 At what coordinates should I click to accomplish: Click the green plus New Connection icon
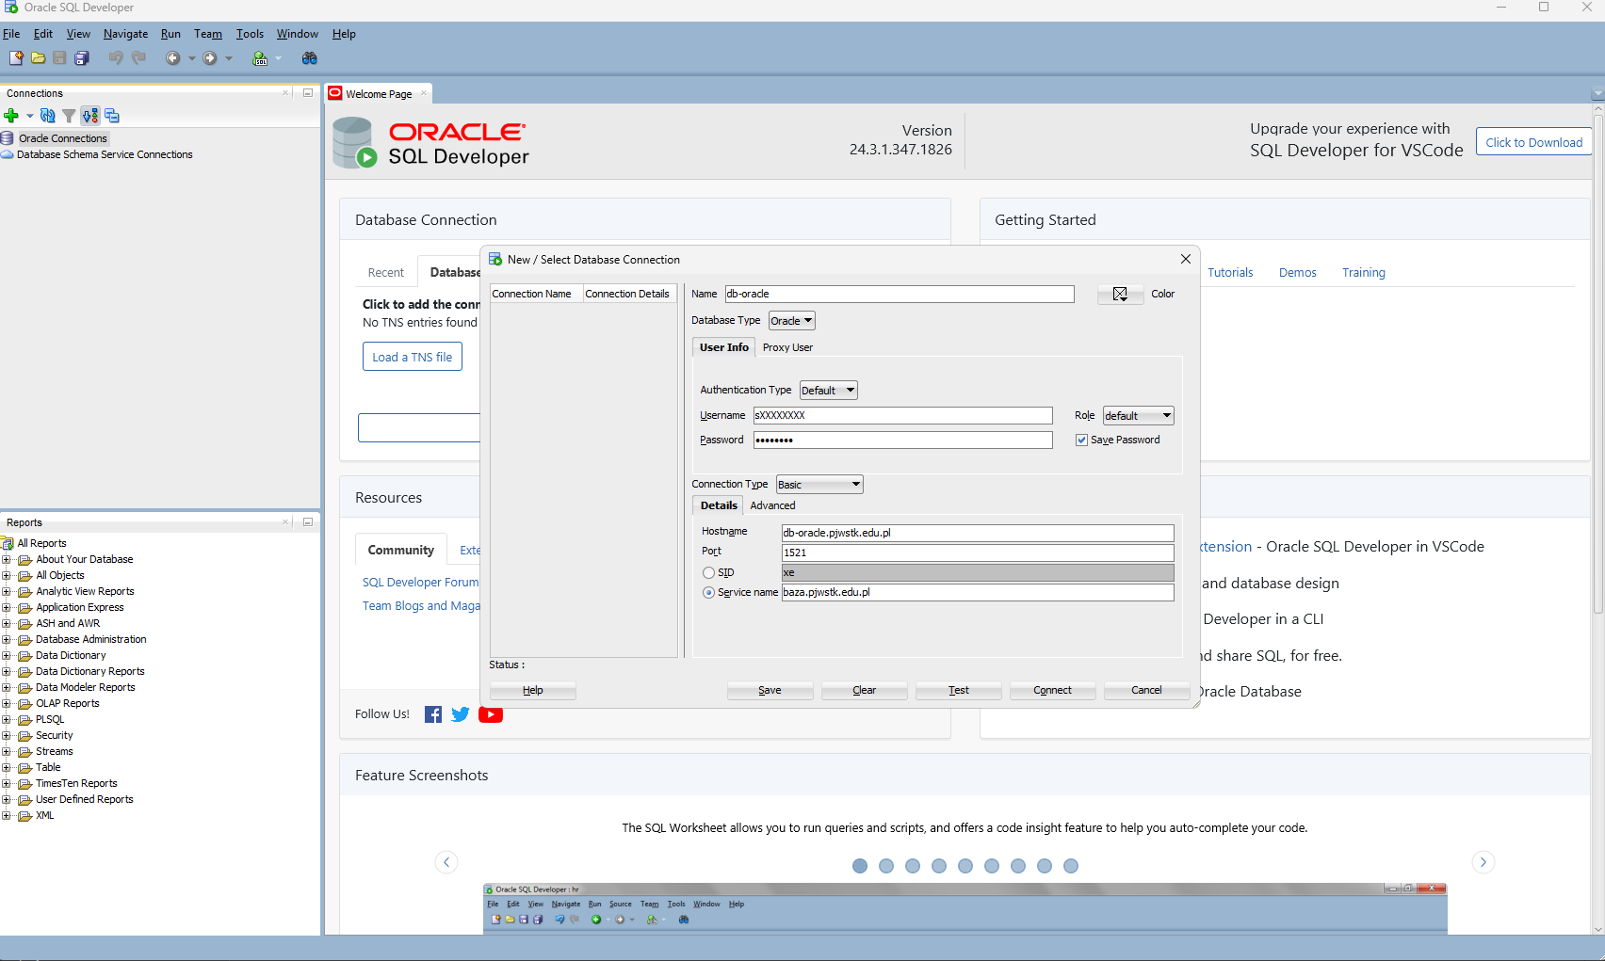click(11, 116)
